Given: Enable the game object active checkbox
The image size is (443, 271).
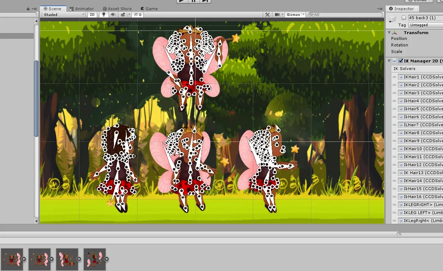Looking at the screenshot, I should pyautogui.click(x=403, y=18).
